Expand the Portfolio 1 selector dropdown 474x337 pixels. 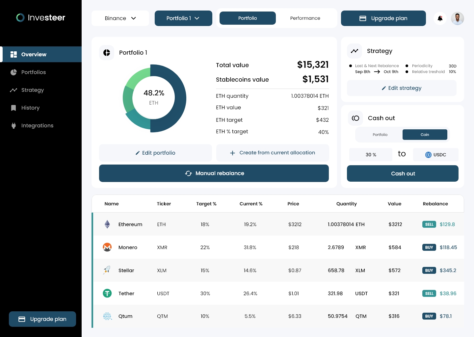(x=183, y=18)
